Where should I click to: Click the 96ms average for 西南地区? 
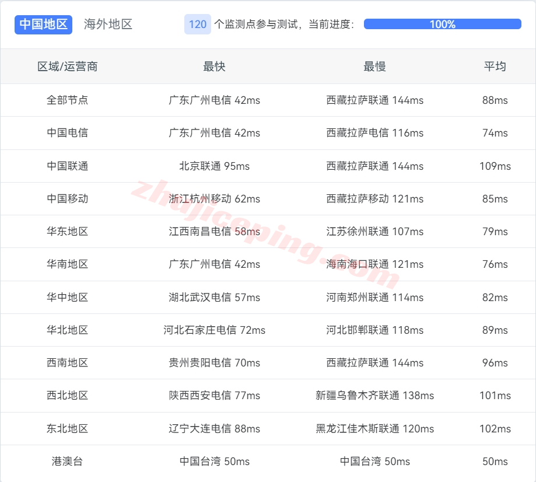click(495, 362)
